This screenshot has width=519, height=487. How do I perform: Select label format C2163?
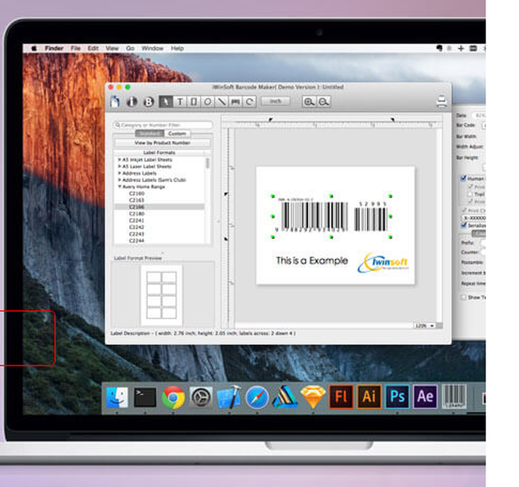click(136, 200)
